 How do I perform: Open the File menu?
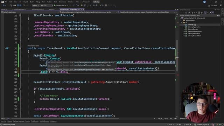6,2
